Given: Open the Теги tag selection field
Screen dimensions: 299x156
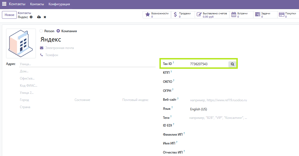Looking at the screenshot, I should (x=218, y=118).
